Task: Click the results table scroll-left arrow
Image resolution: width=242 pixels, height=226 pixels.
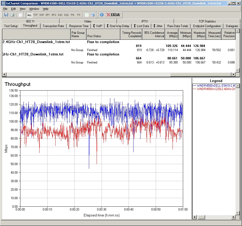Action: pyautogui.click(x=4, y=74)
